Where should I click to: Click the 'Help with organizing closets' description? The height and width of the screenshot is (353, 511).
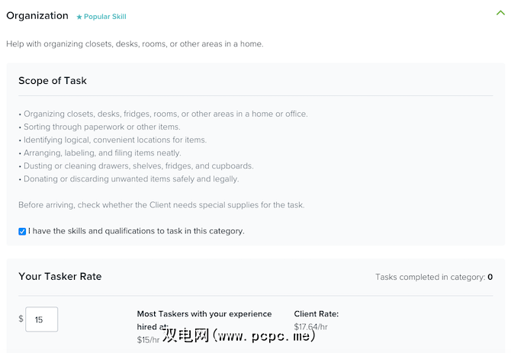135,43
